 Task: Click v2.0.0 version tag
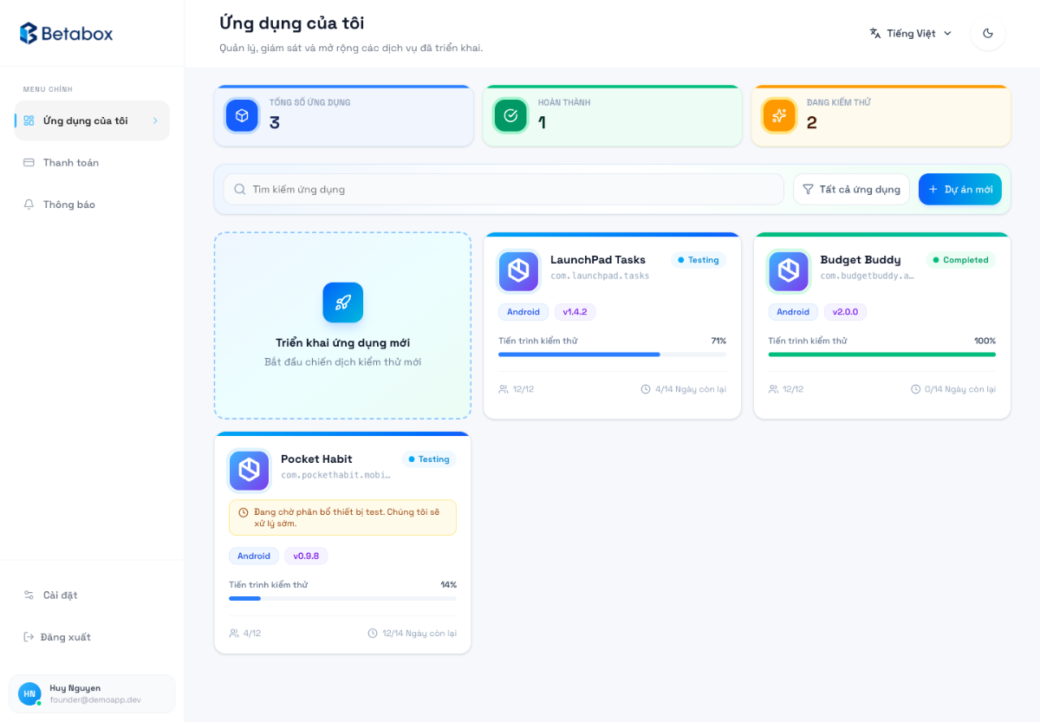[845, 312]
